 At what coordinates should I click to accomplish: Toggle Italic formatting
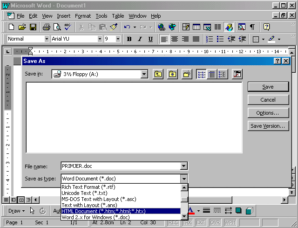point(140,39)
